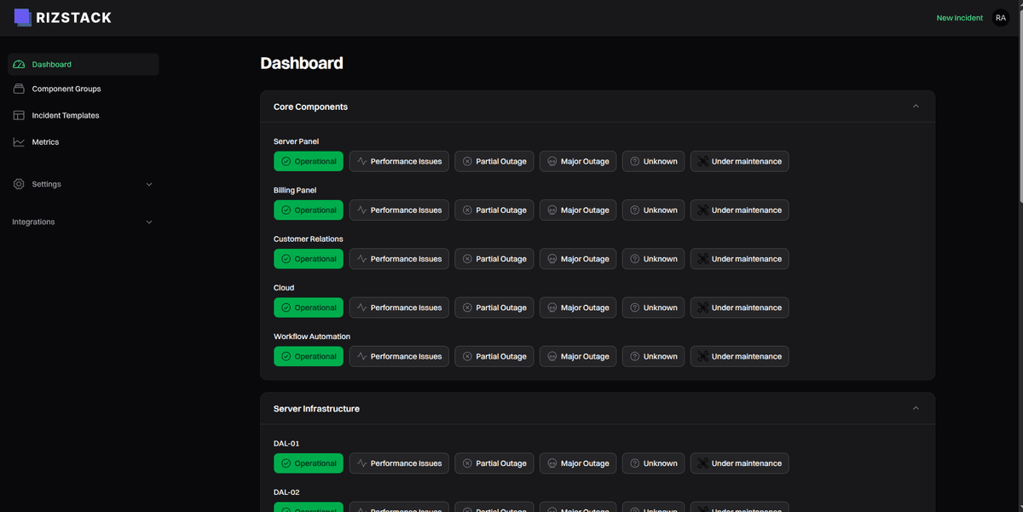The width and height of the screenshot is (1023, 512).
Task: Click the question-mark icon on Cloud's Unknown status
Action: [633, 308]
